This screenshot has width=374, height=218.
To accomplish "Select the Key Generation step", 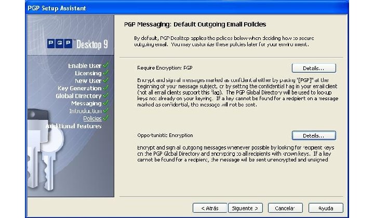I will pyautogui.click(x=79, y=88).
